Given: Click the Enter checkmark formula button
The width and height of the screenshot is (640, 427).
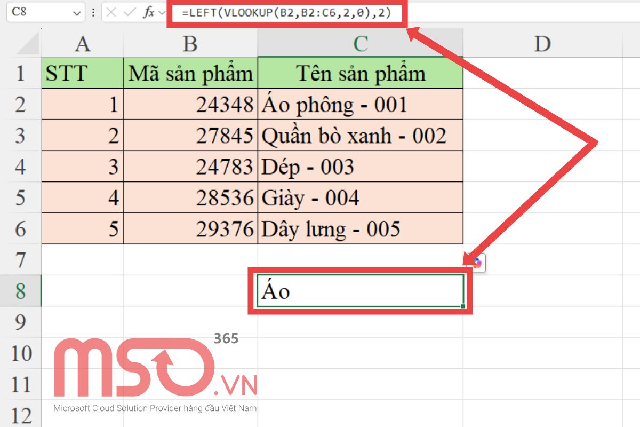Looking at the screenshot, I should 130,12.
